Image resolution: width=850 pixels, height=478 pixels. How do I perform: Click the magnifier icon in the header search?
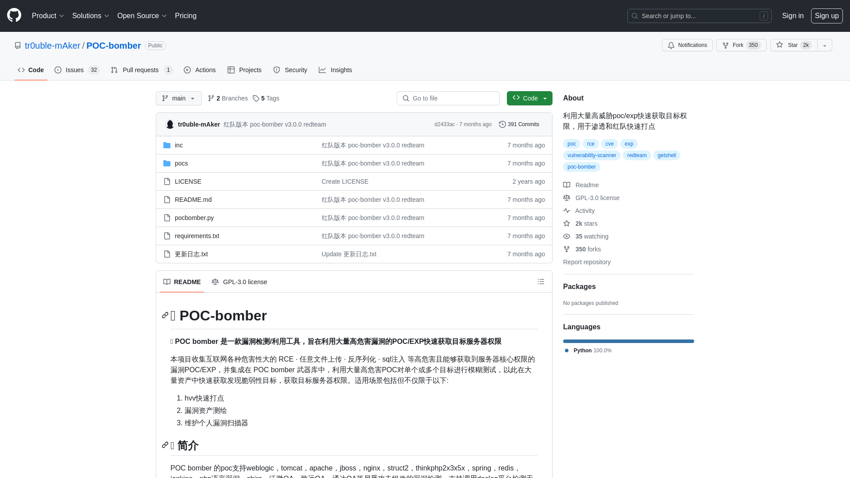635,16
